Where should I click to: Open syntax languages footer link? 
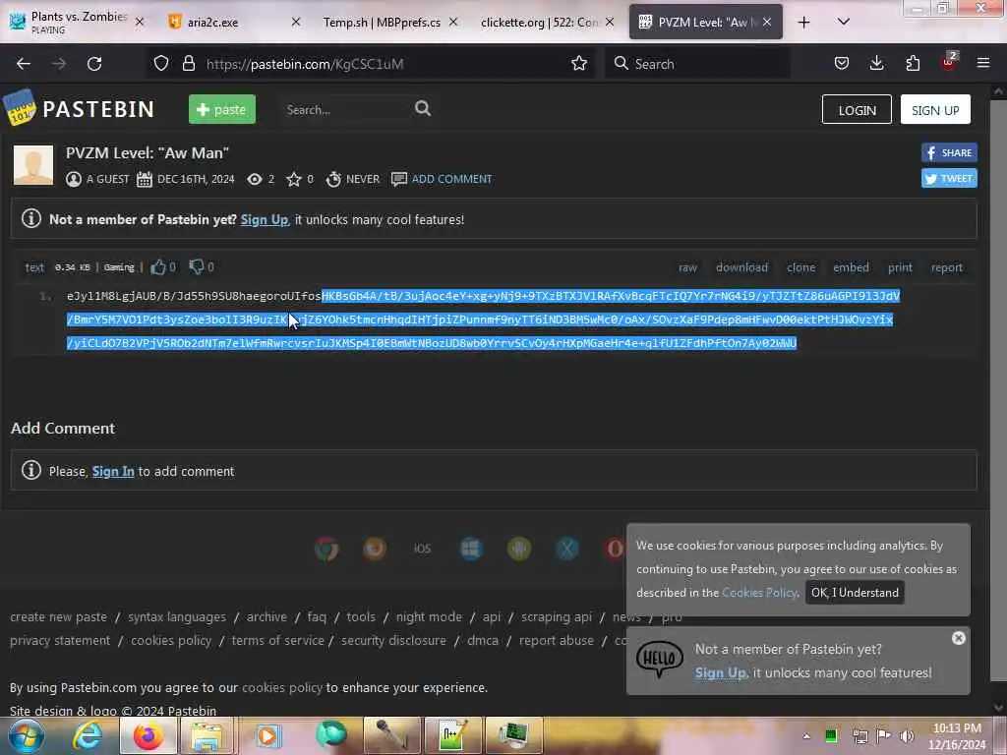point(177,617)
